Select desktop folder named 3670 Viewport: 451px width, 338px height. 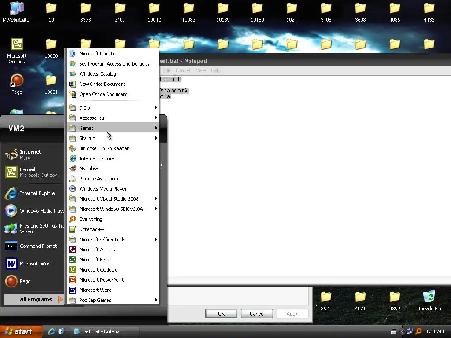pos(326,301)
